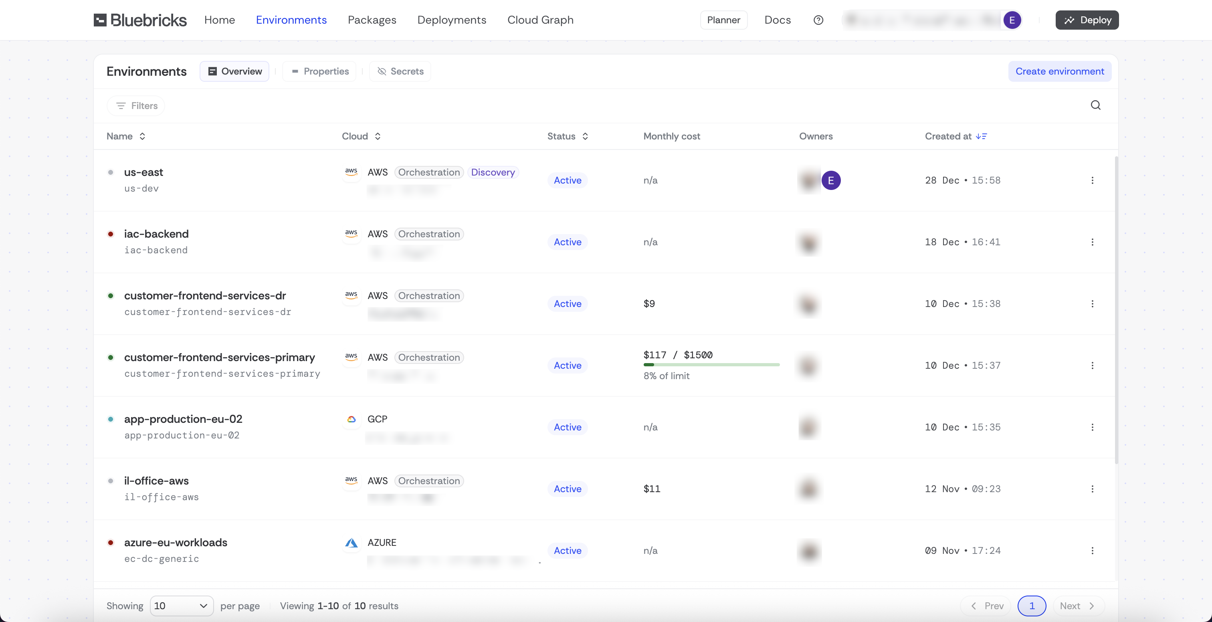Switch to the Secrets tab
This screenshot has height=622, width=1212.
[400, 71]
